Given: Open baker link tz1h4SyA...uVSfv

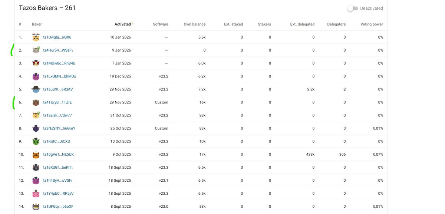Looking at the screenshot, I should click(57, 180).
